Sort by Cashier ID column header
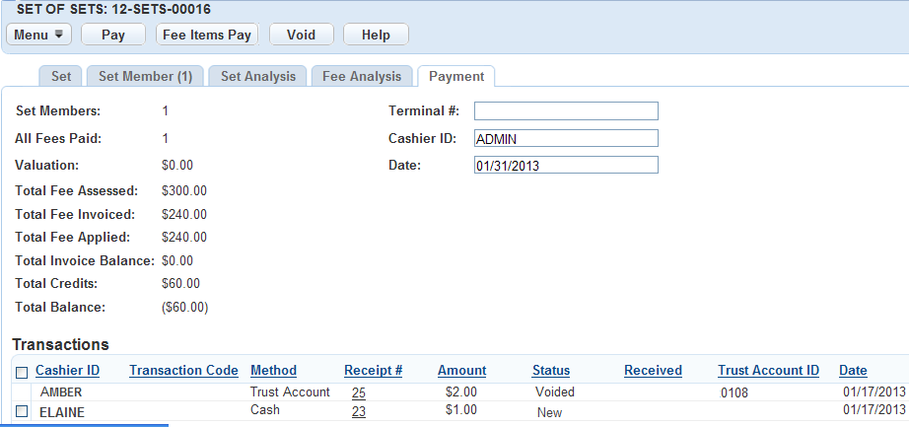Viewport: 909px width, 427px height. pos(67,371)
